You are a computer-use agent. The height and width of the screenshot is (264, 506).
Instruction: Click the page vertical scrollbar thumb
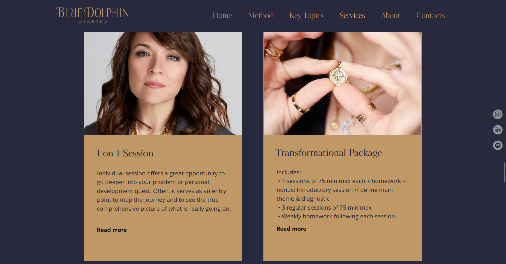(505, 172)
